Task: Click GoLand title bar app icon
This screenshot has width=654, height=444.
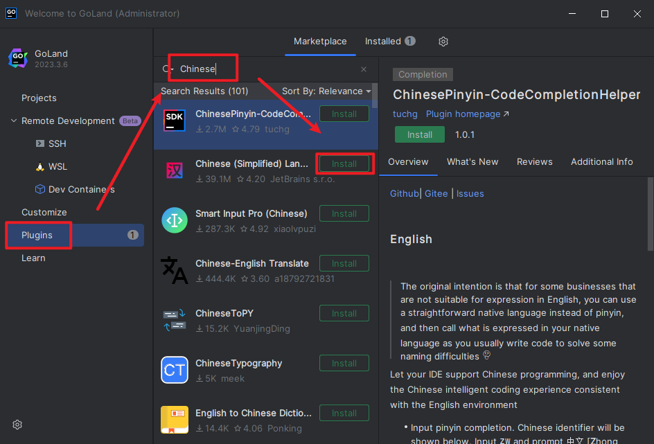Action: pos(11,13)
